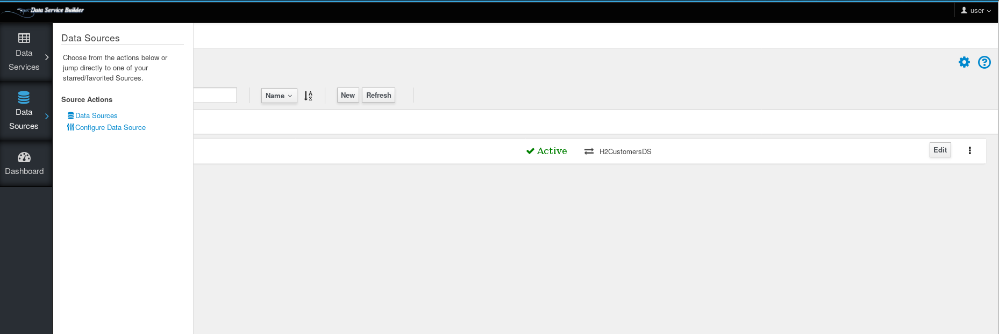Click the Data Sources panel heading
This screenshot has width=999, height=334.
[90, 38]
